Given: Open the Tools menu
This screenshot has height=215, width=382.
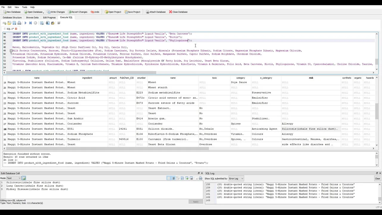Looking at the screenshot, I should click(x=24, y=7).
